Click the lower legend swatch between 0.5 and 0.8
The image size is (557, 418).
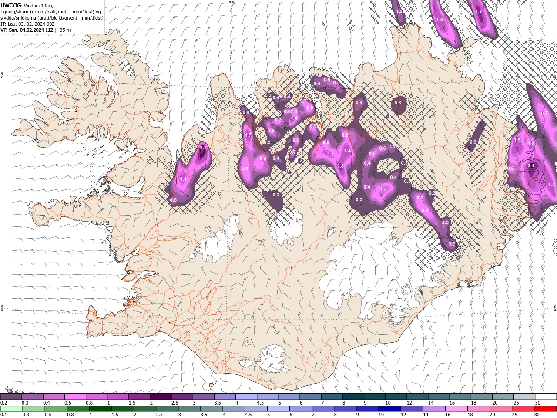[x=56, y=409]
